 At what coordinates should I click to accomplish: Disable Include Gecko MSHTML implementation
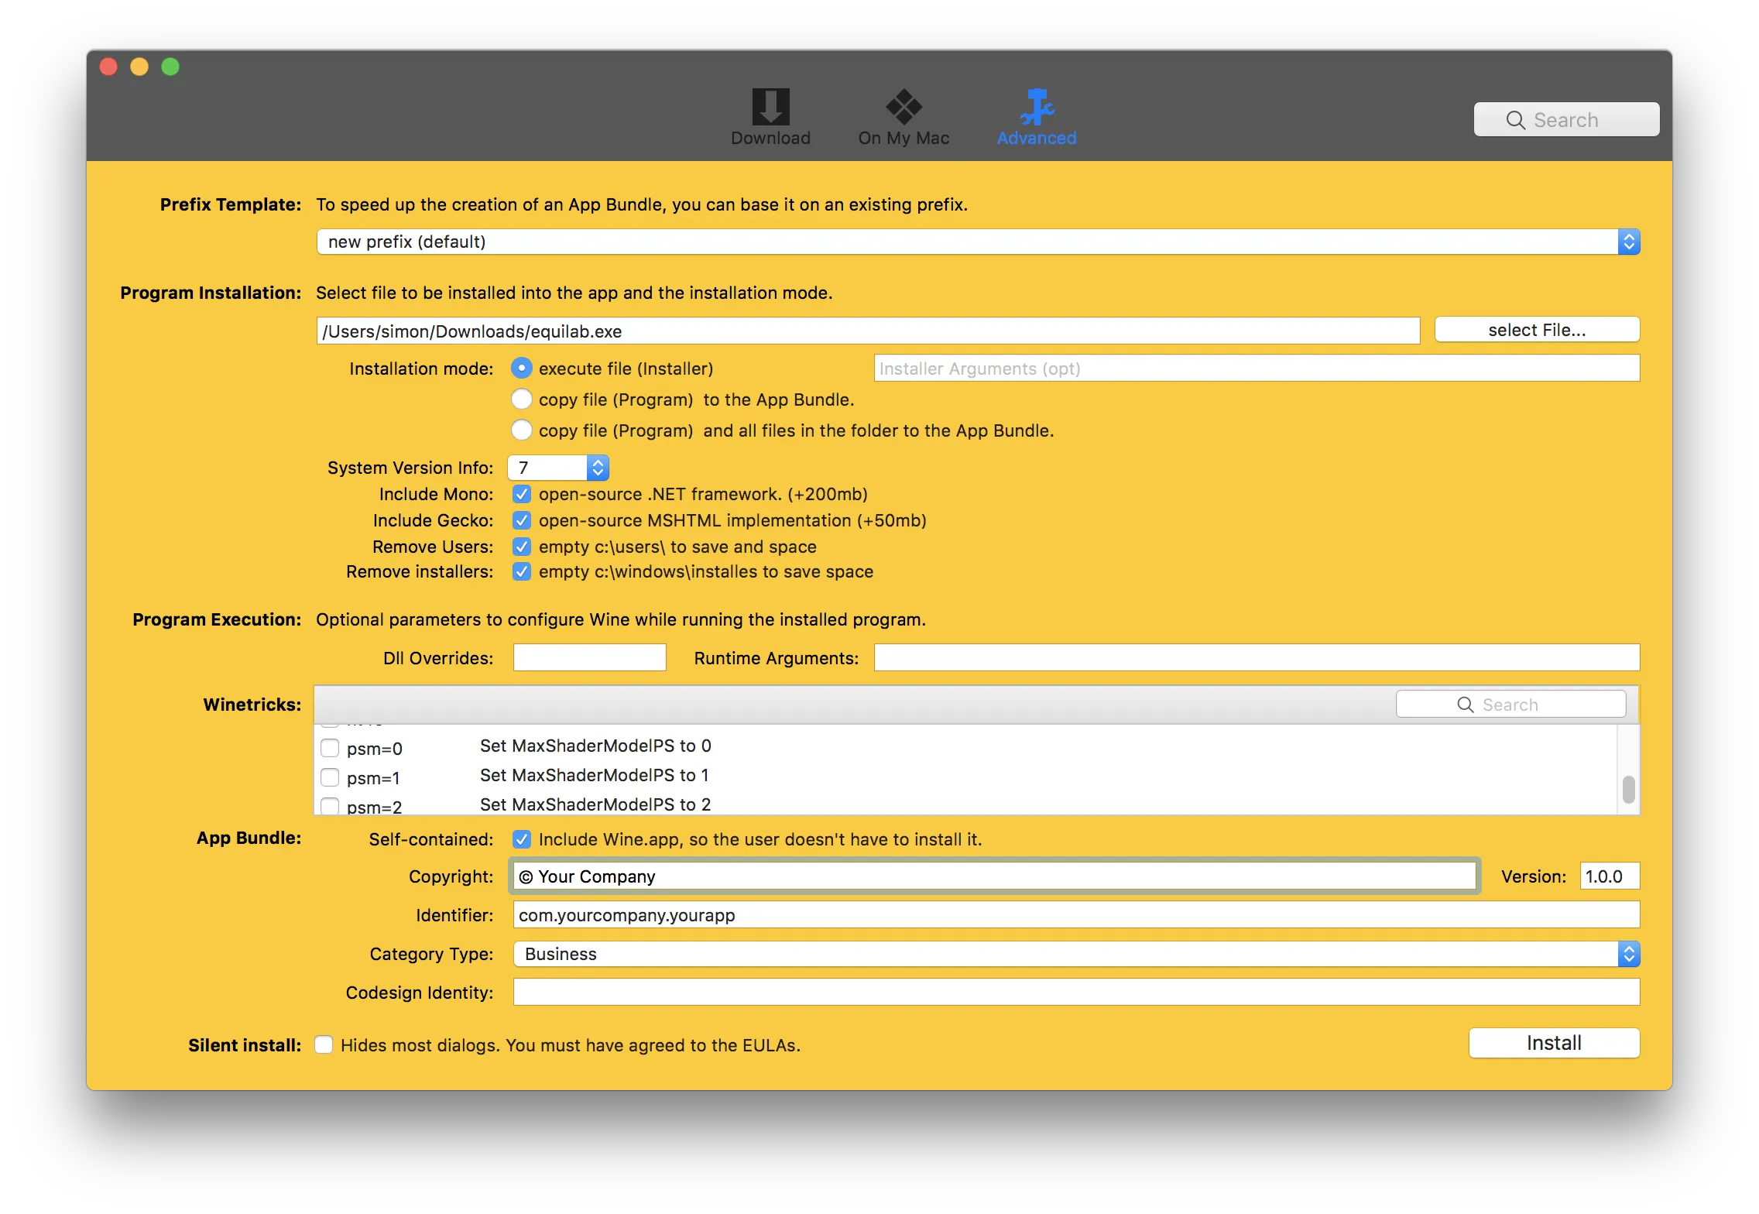click(x=522, y=520)
